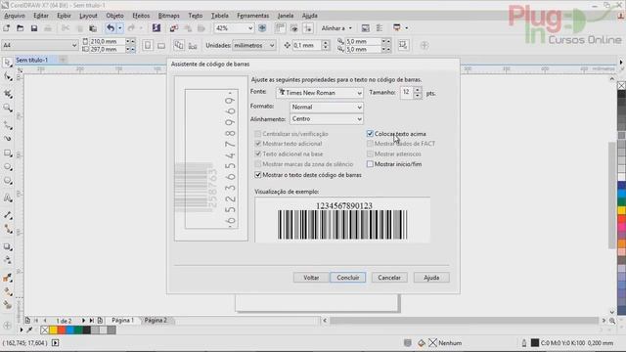Switch to the Página 1 tab
This screenshot has height=352, width=626.
pos(122,320)
